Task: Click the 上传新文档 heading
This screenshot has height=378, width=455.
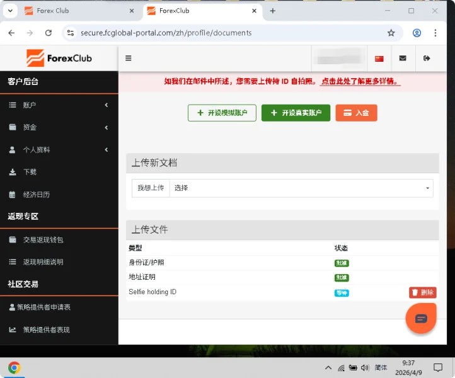Action: [x=154, y=163]
